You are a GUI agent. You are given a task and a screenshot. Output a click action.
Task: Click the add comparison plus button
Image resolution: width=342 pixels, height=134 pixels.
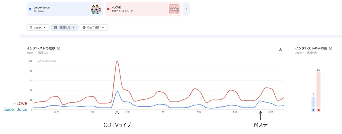coord(186,9)
